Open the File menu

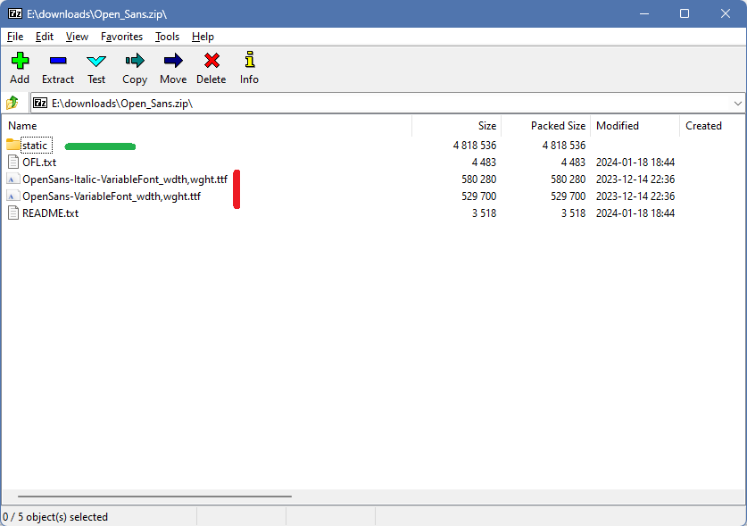15,37
